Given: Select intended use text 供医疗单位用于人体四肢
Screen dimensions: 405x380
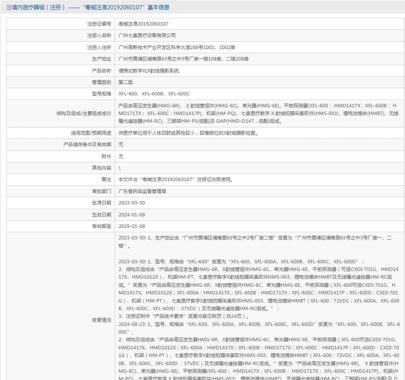Looking at the screenshot, I should tap(188, 133).
